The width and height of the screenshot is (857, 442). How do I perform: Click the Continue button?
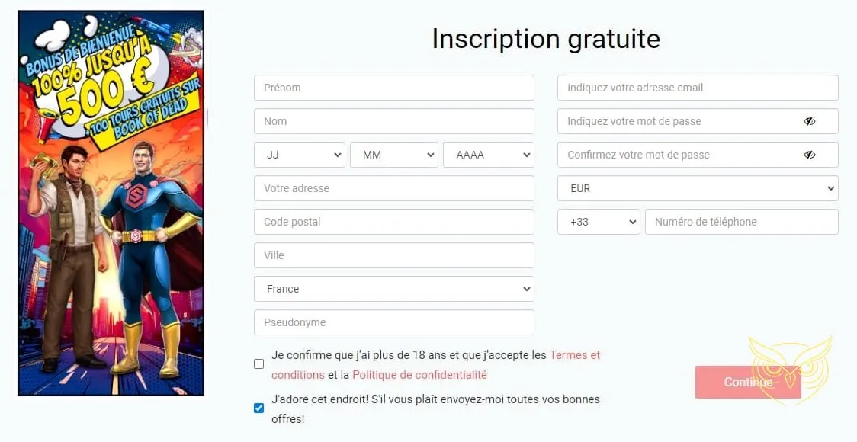[748, 382]
